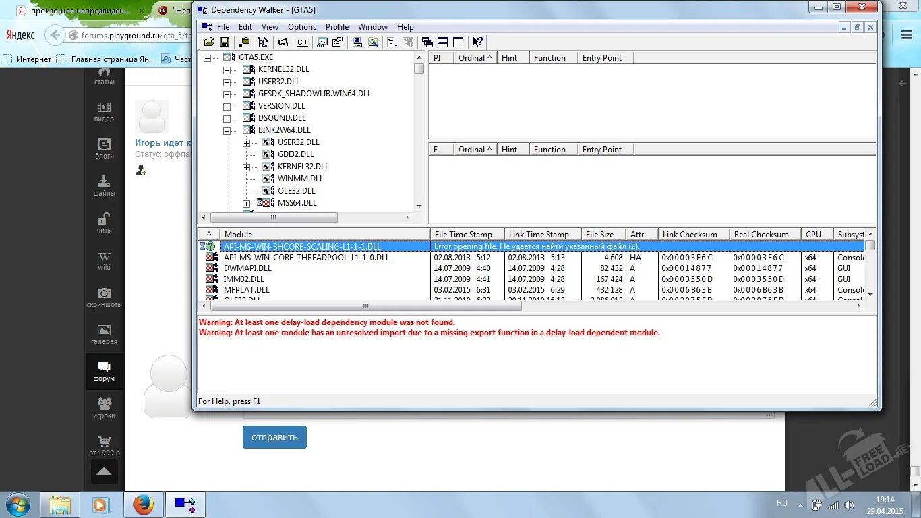This screenshot has height=518, width=921.
Task: Open the Help menu
Action: click(405, 27)
